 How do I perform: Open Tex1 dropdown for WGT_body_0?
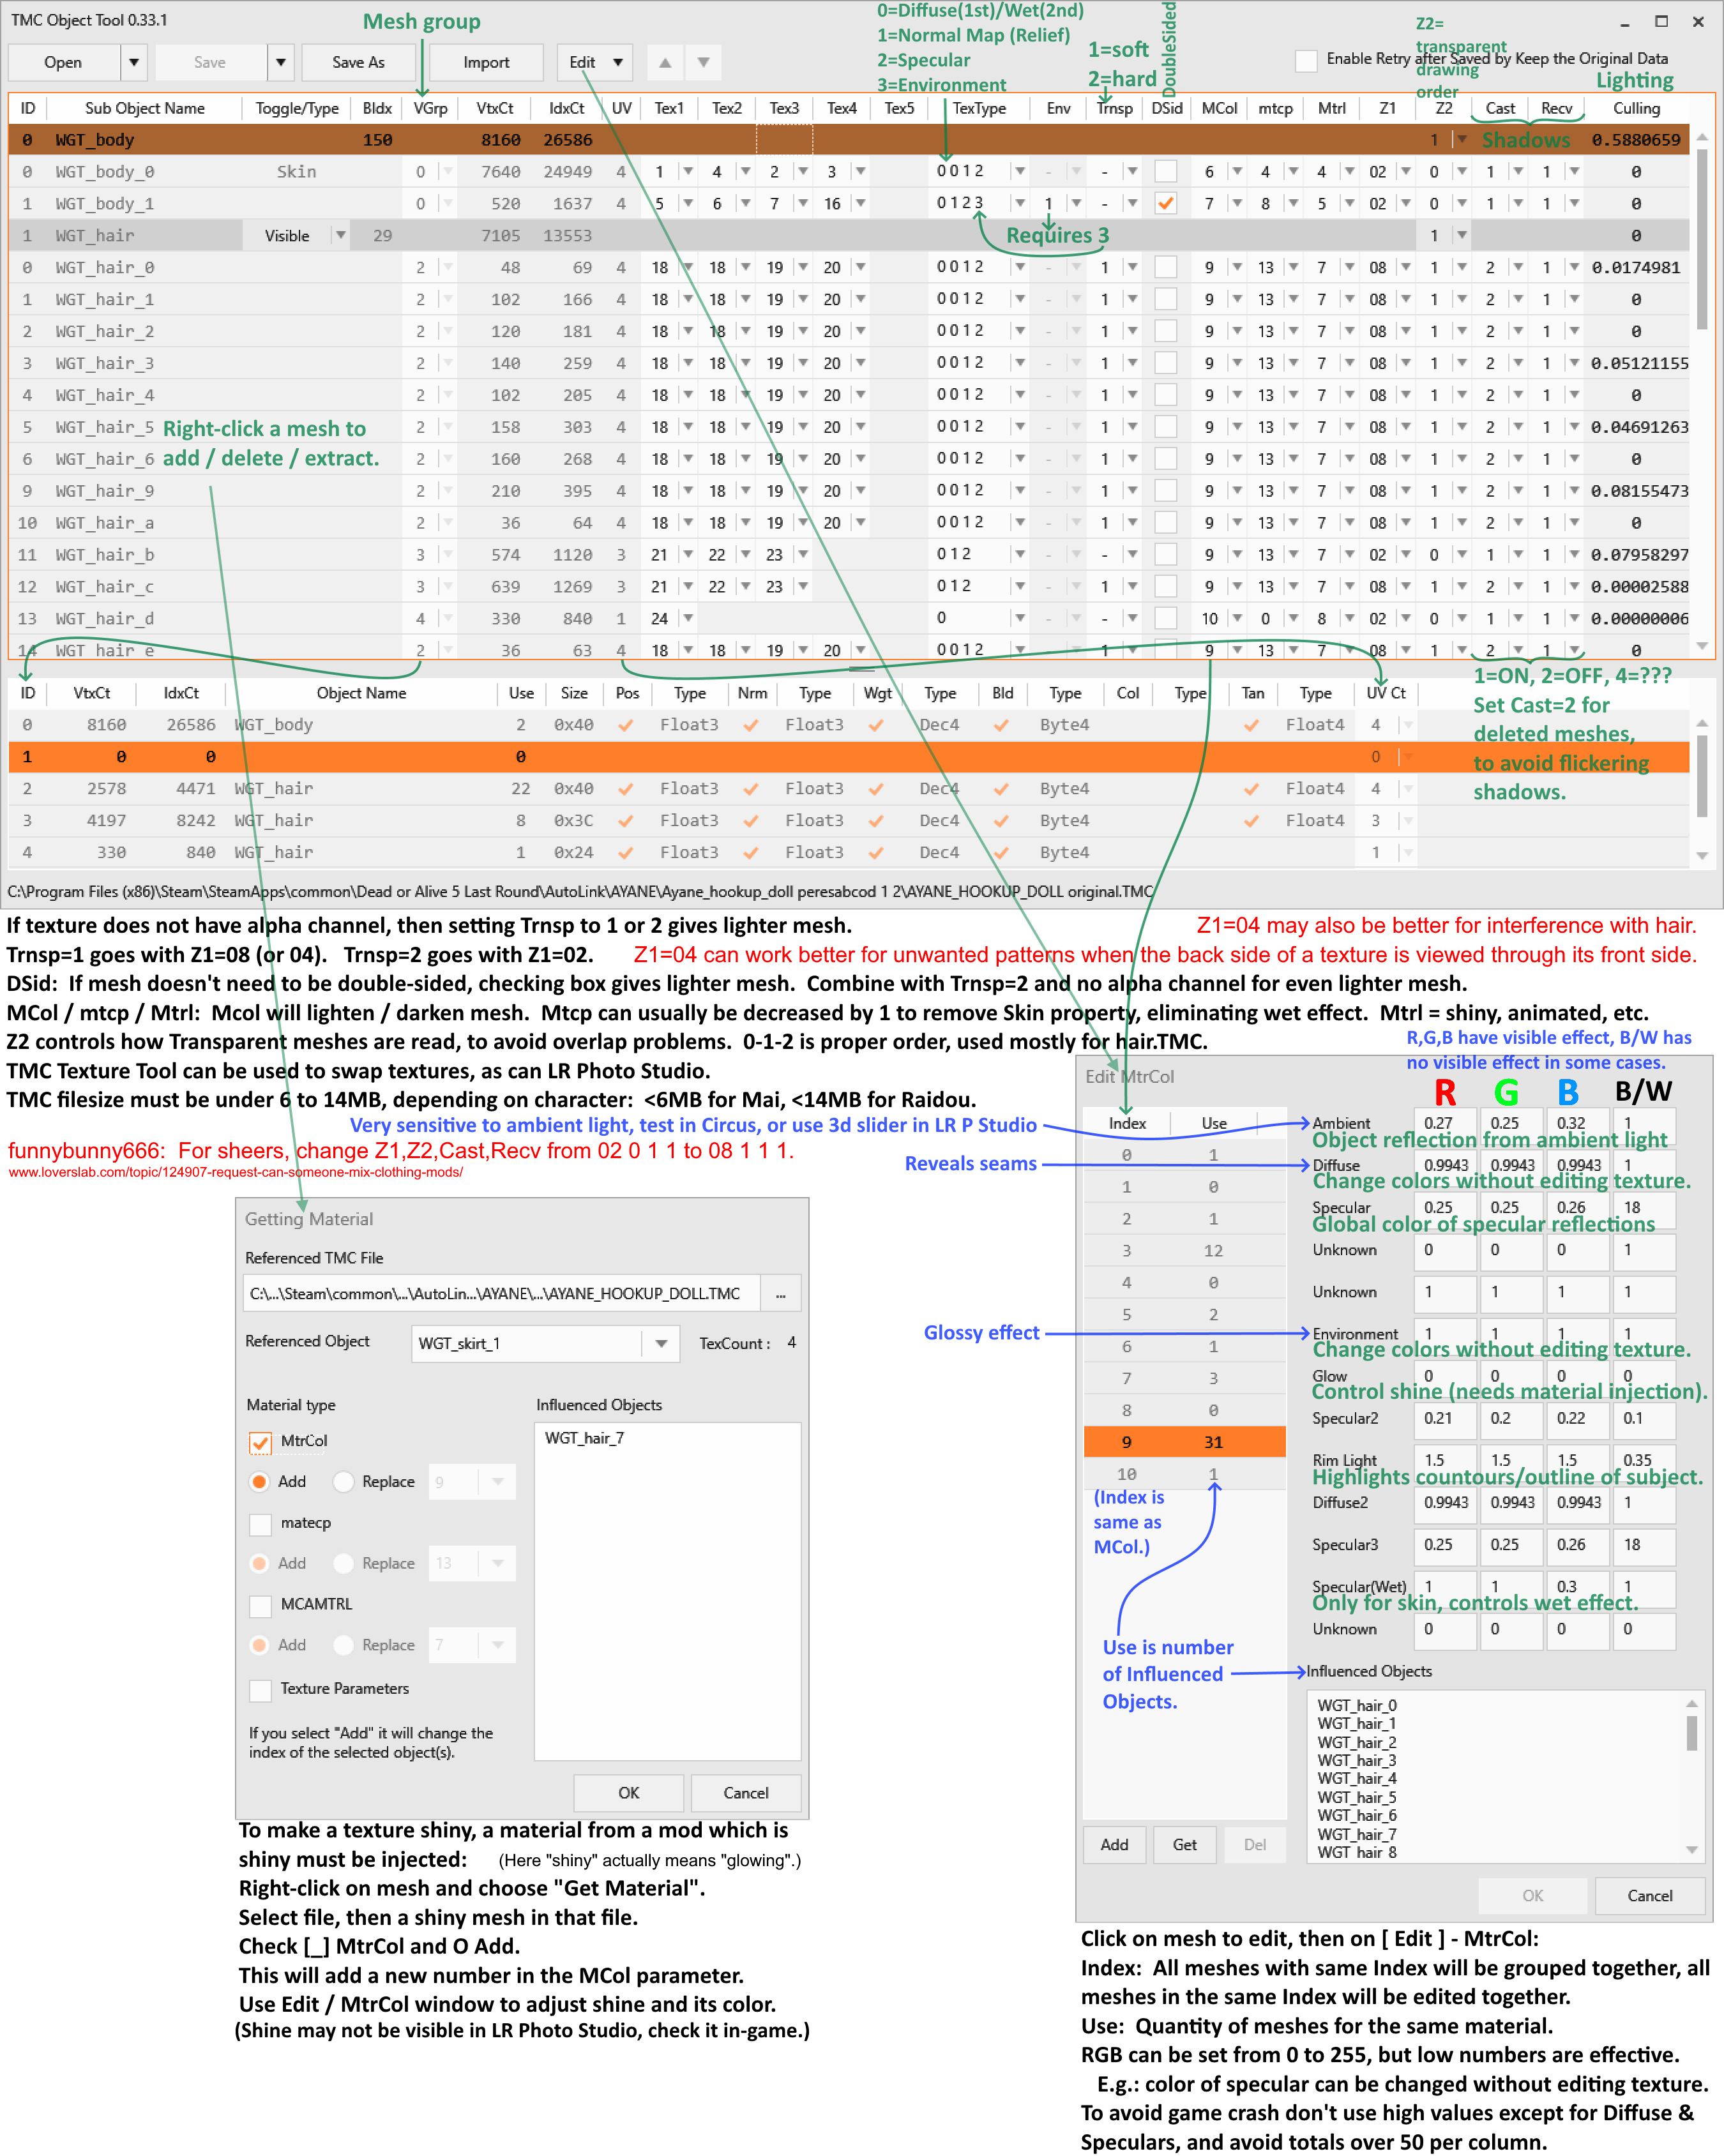point(687,171)
